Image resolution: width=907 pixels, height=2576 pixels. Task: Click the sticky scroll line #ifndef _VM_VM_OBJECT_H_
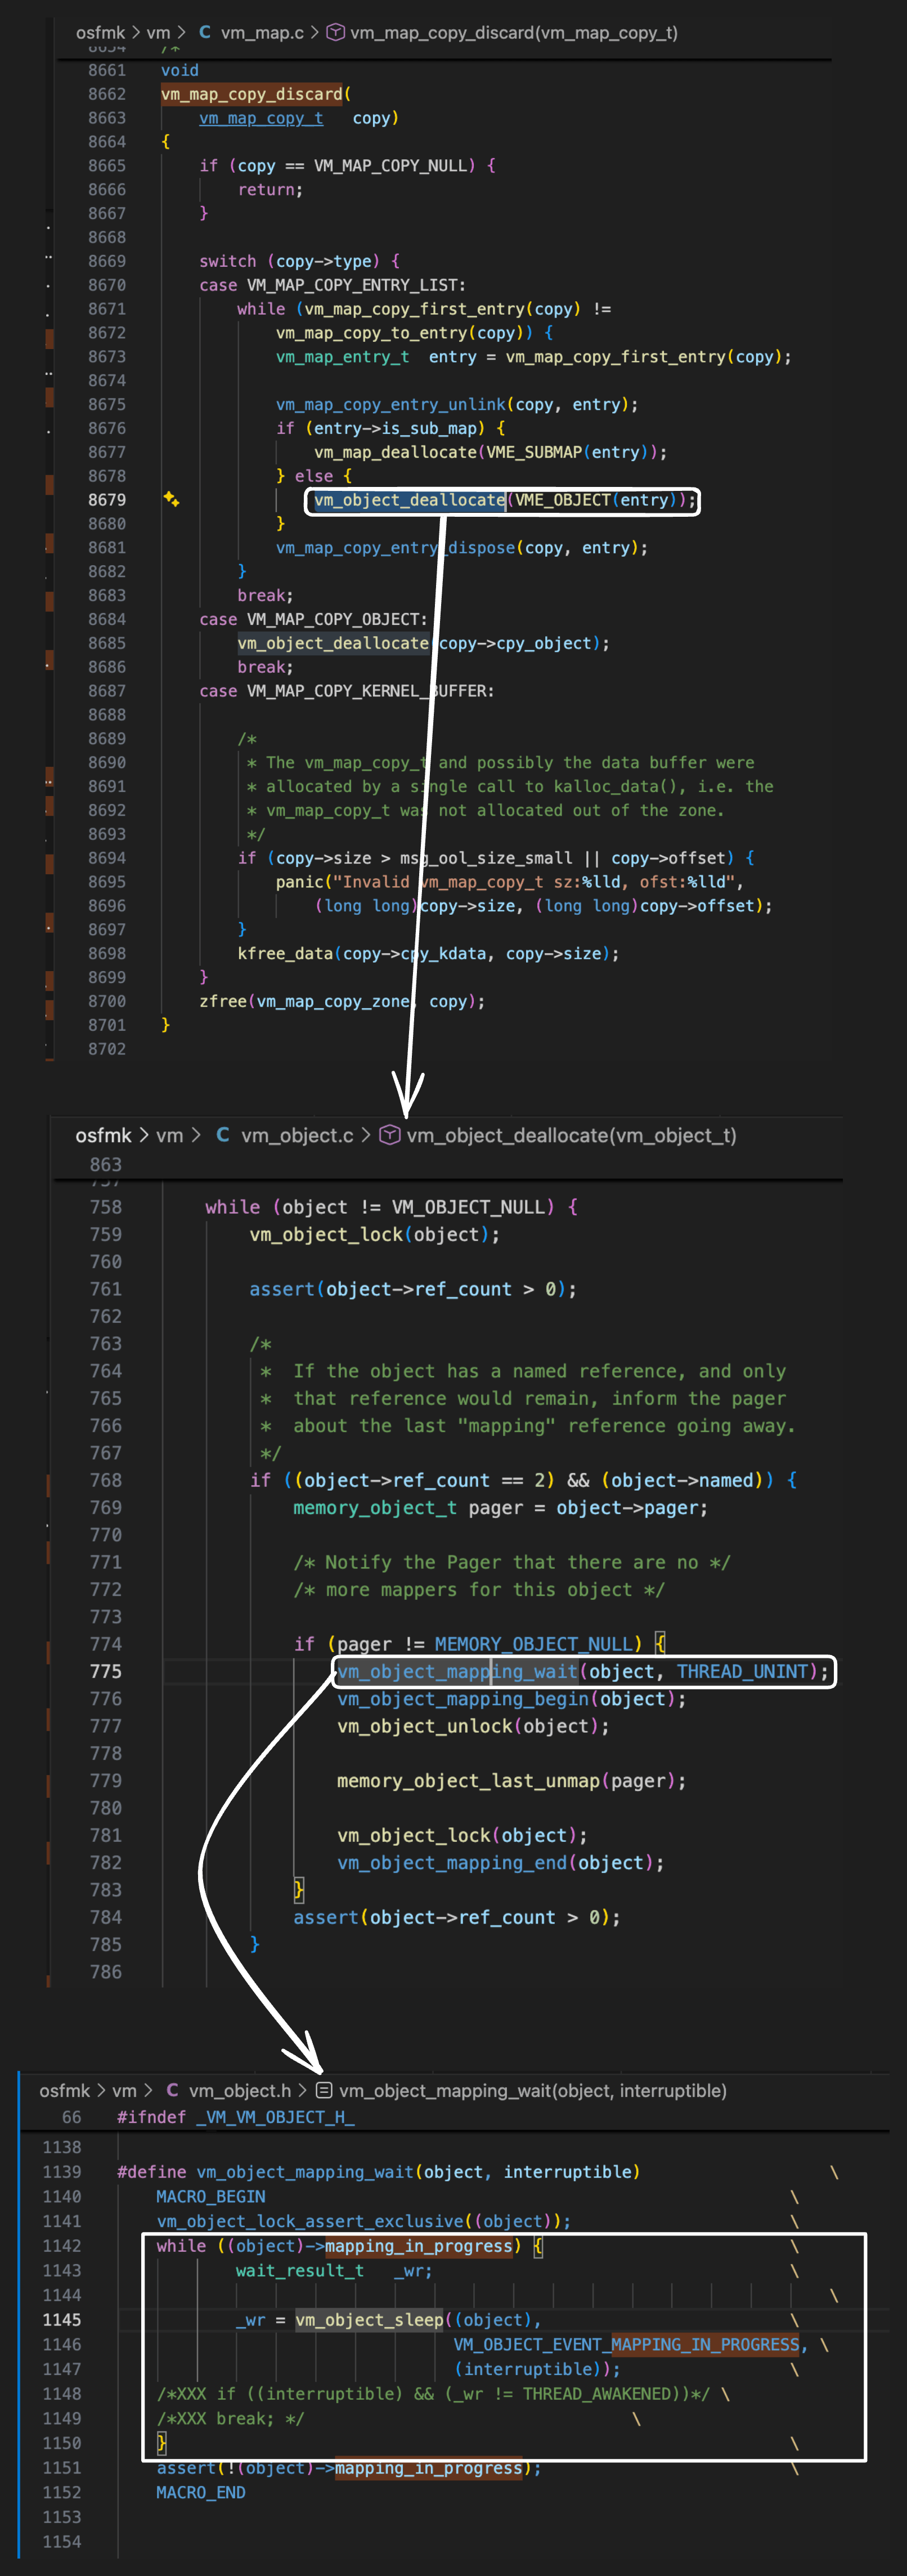[236, 2116]
